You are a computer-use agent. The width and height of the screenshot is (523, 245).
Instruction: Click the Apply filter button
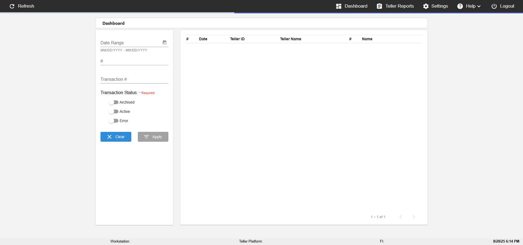[x=153, y=137]
